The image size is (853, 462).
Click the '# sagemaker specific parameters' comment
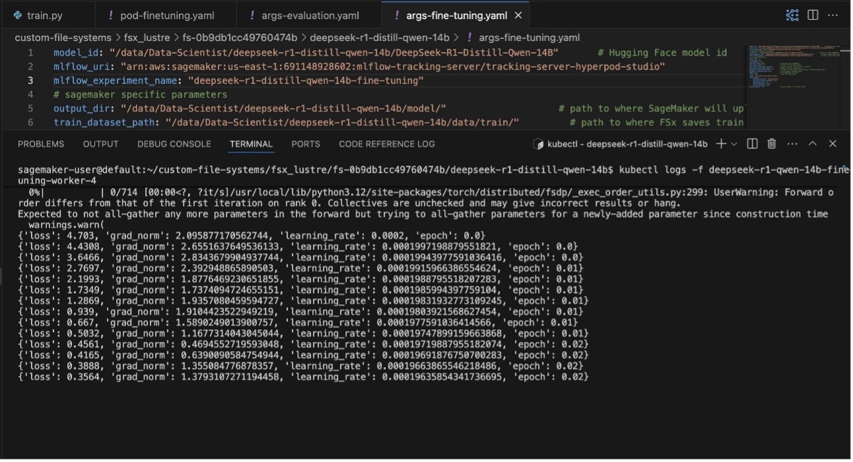(x=141, y=95)
